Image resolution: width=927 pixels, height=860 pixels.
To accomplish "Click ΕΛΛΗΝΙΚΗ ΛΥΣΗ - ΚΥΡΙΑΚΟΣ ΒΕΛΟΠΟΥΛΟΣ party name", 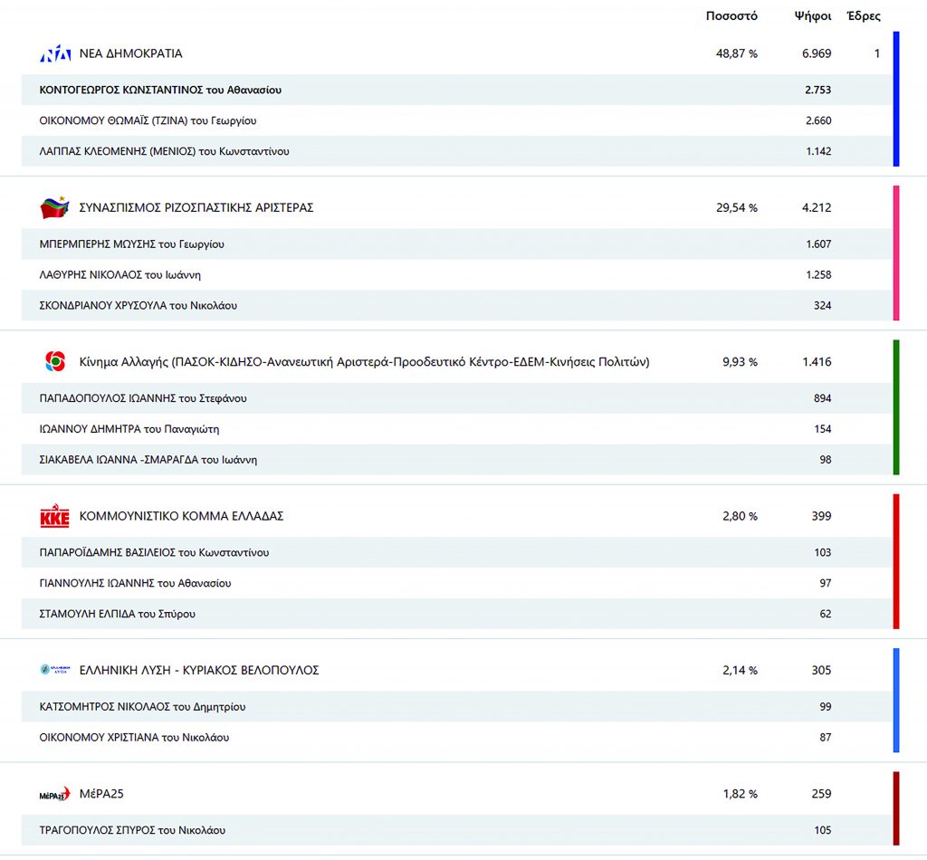I will click(x=199, y=671).
